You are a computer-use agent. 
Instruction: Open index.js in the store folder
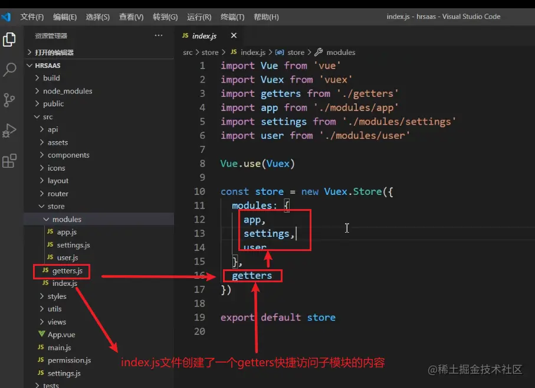coord(99,283)
